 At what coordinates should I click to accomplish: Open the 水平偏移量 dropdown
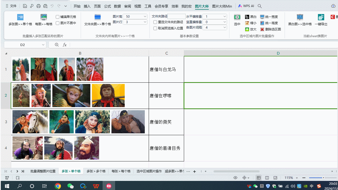tap(225, 16)
